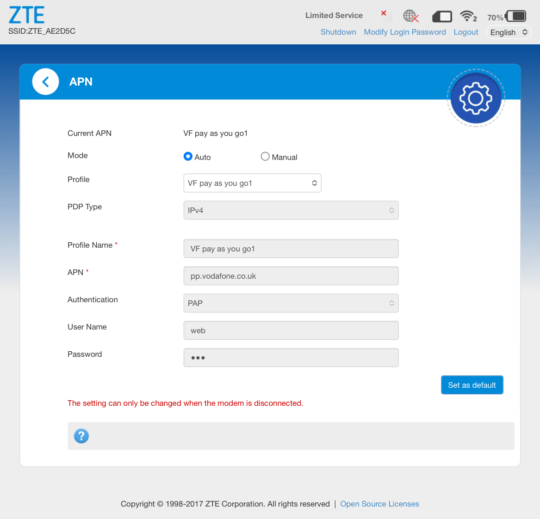Viewport: 540px width, 519px height.
Task: Select the Manual mode radio button
Action: 265,157
